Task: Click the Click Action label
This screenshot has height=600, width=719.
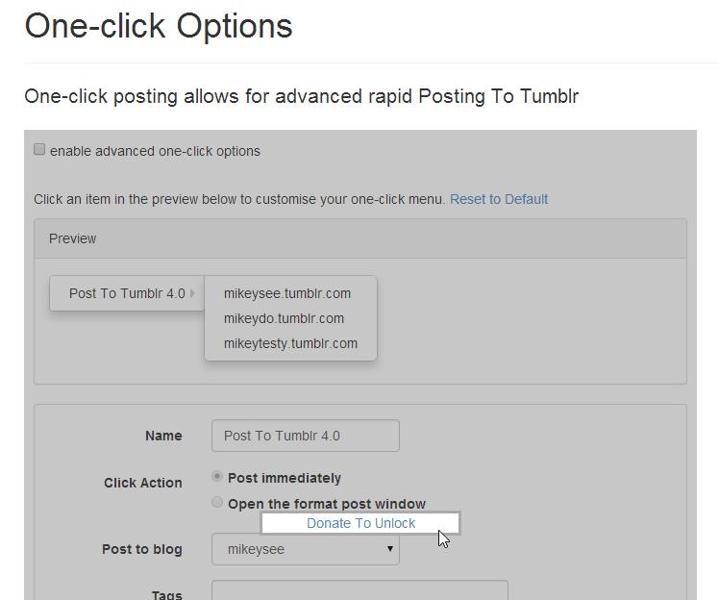Action: click(142, 483)
